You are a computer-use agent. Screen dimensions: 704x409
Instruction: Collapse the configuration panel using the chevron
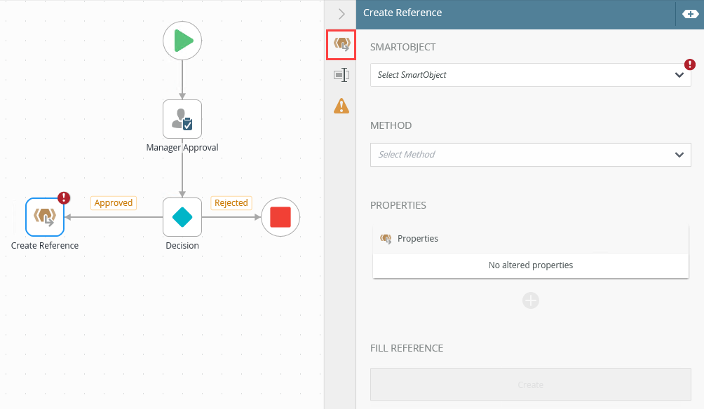[x=341, y=14]
